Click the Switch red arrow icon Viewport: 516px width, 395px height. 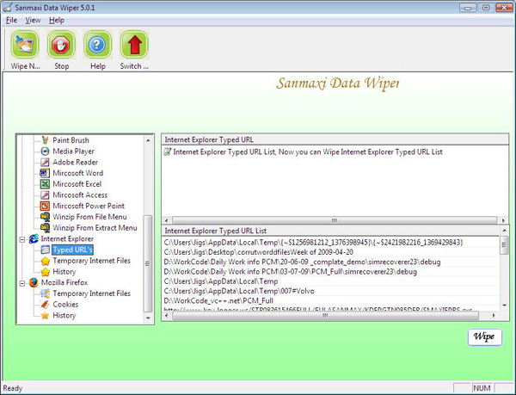[x=134, y=45]
